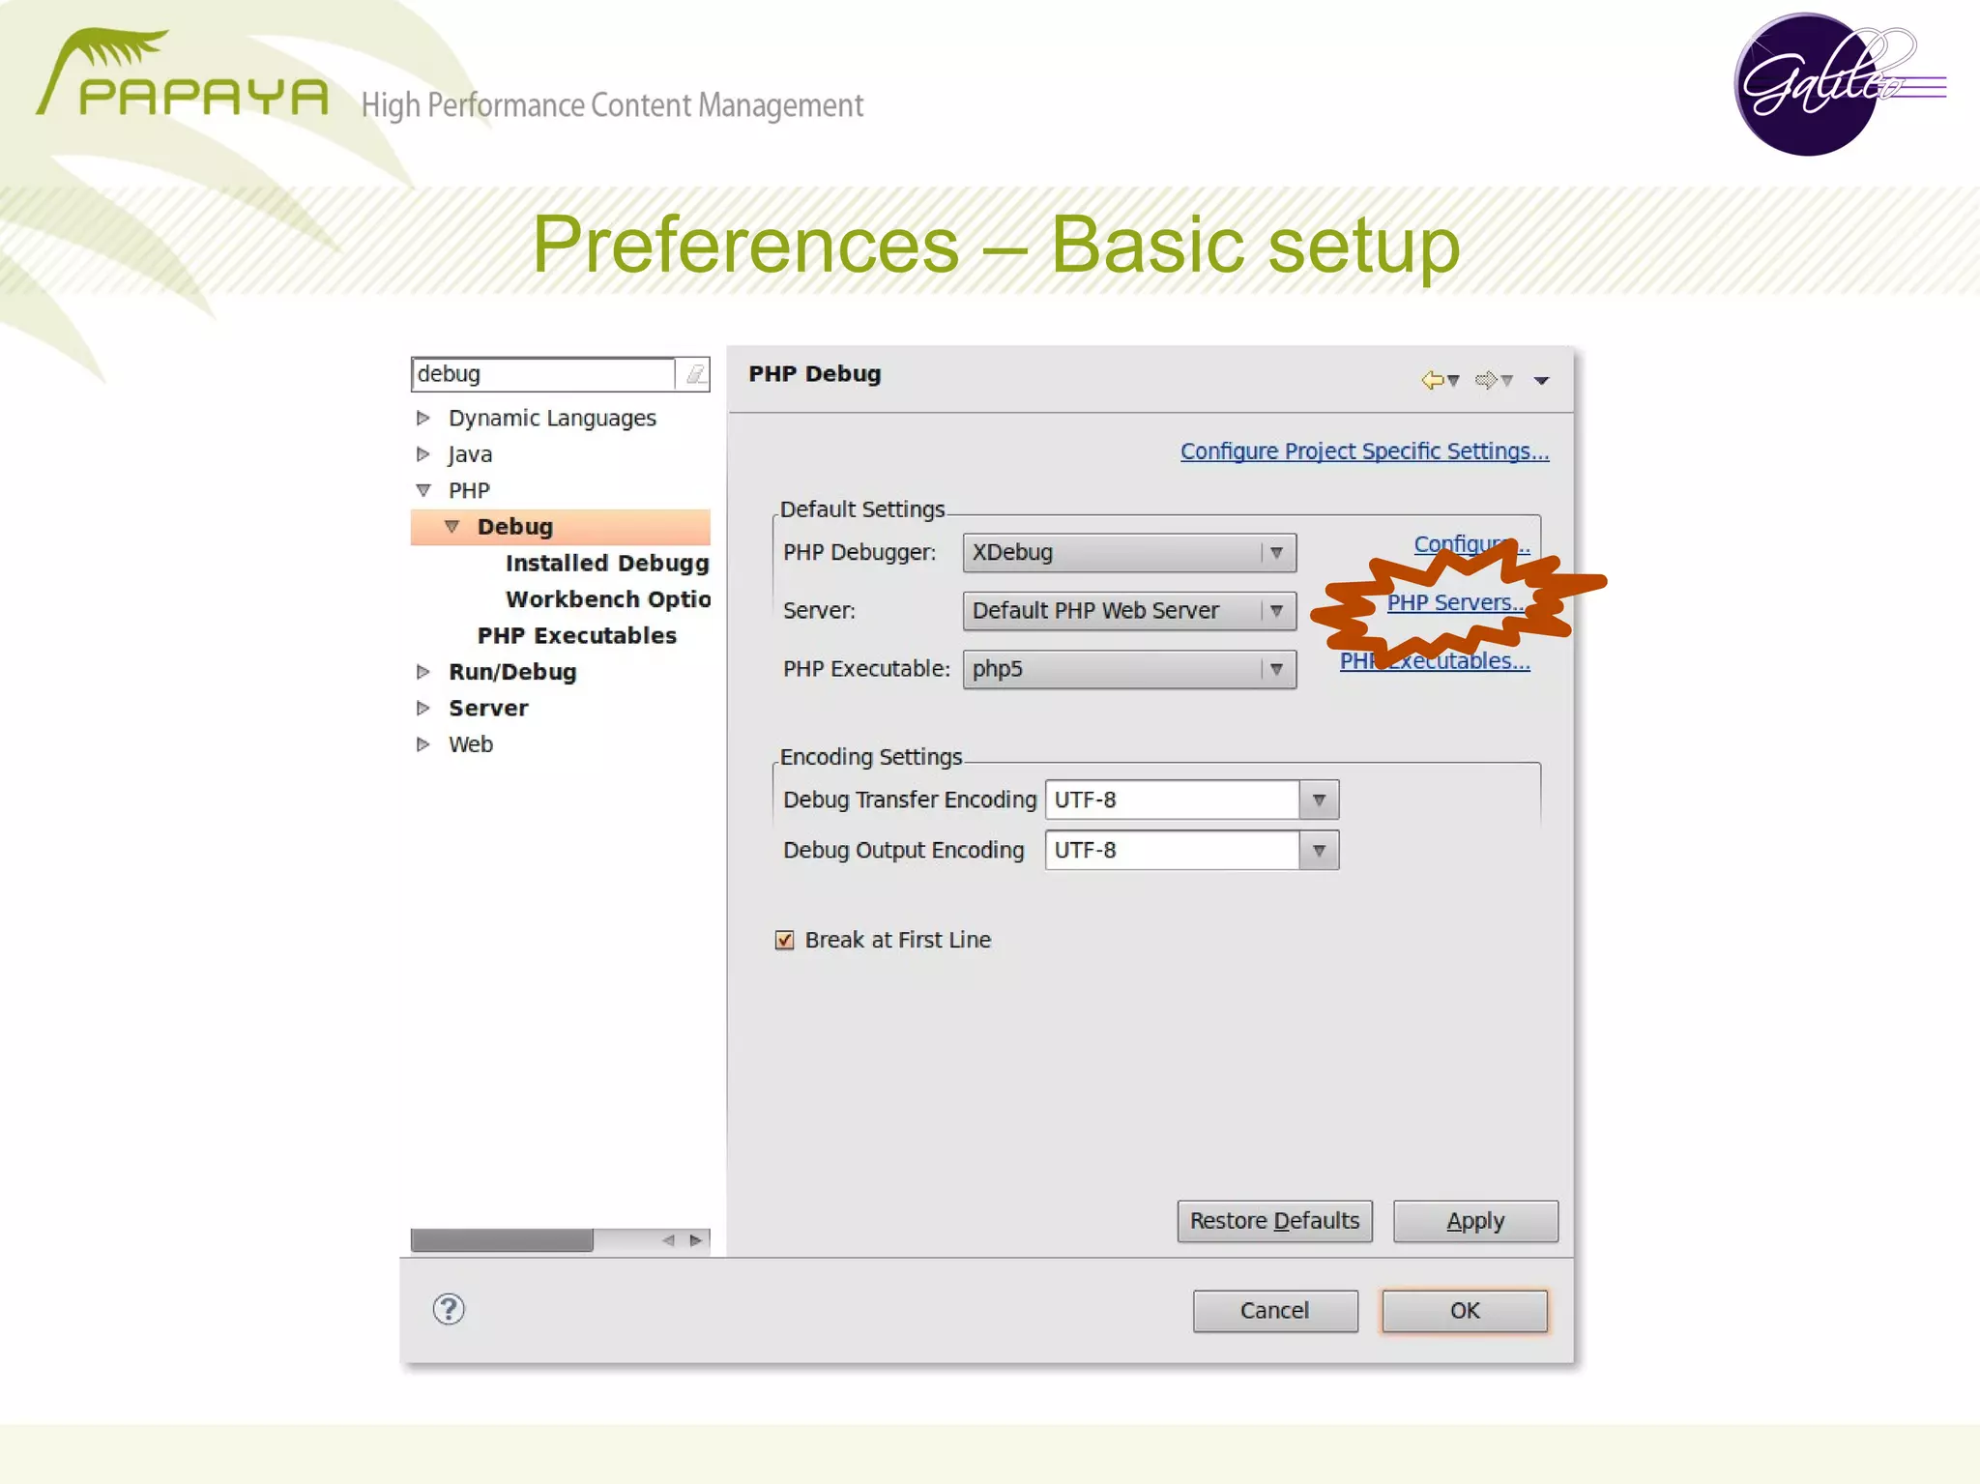Open the Server dropdown list
This screenshot has height=1484, width=1980.
tap(1276, 611)
